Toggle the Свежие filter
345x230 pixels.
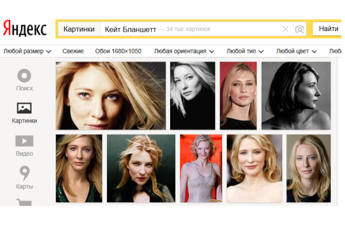click(x=73, y=51)
